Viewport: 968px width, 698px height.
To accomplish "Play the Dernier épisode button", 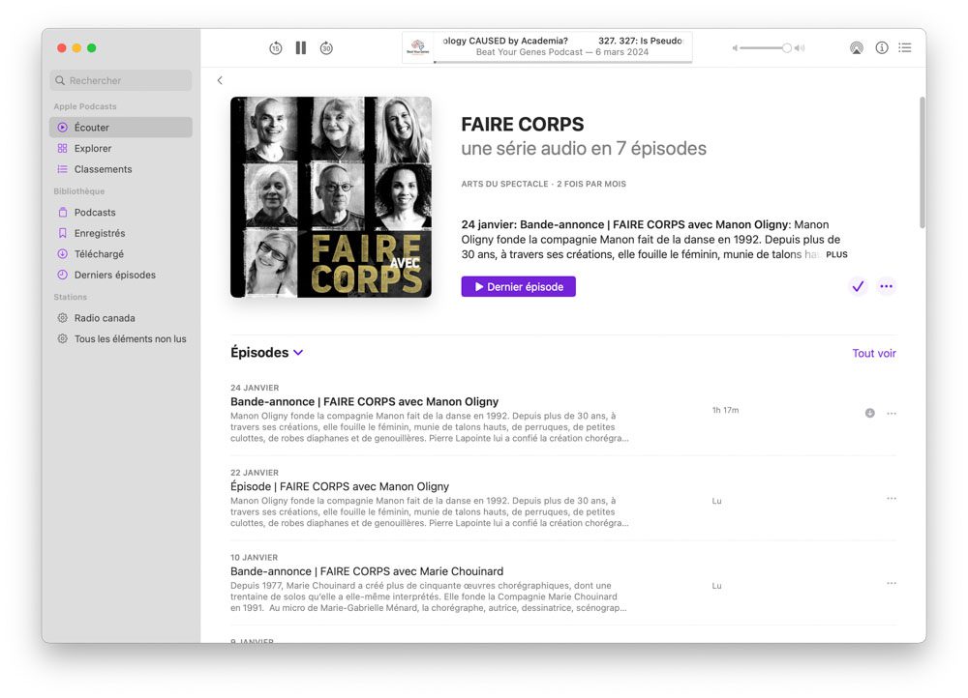I will [x=519, y=287].
